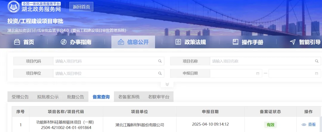The width and height of the screenshot is (322, 132).
Task: Click the Hubei government service logo emblem
Action: pos(14,7)
